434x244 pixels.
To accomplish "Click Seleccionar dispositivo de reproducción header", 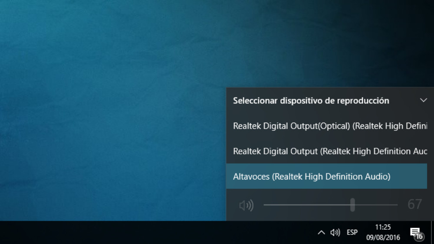I will coord(311,101).
